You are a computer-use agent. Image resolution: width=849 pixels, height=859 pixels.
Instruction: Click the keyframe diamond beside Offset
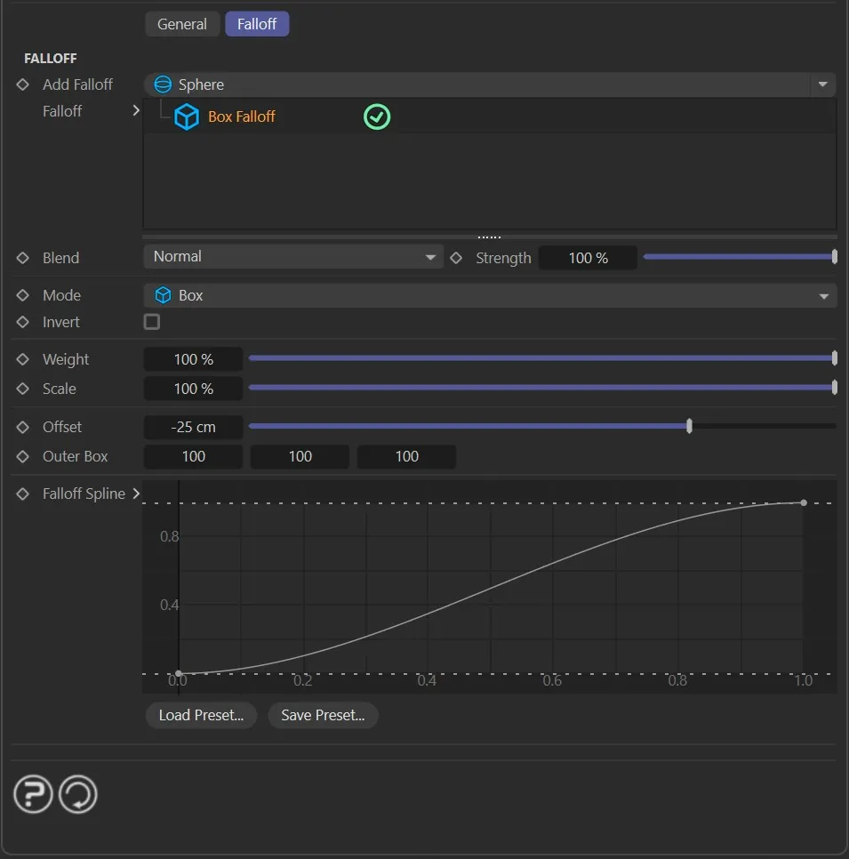point(23,427)
